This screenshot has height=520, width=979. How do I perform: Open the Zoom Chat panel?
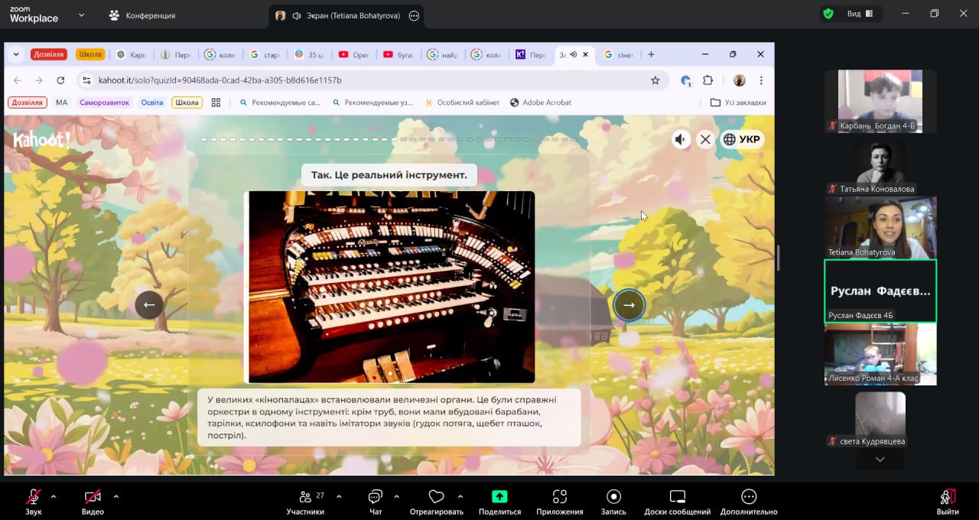tap(375, 497)
